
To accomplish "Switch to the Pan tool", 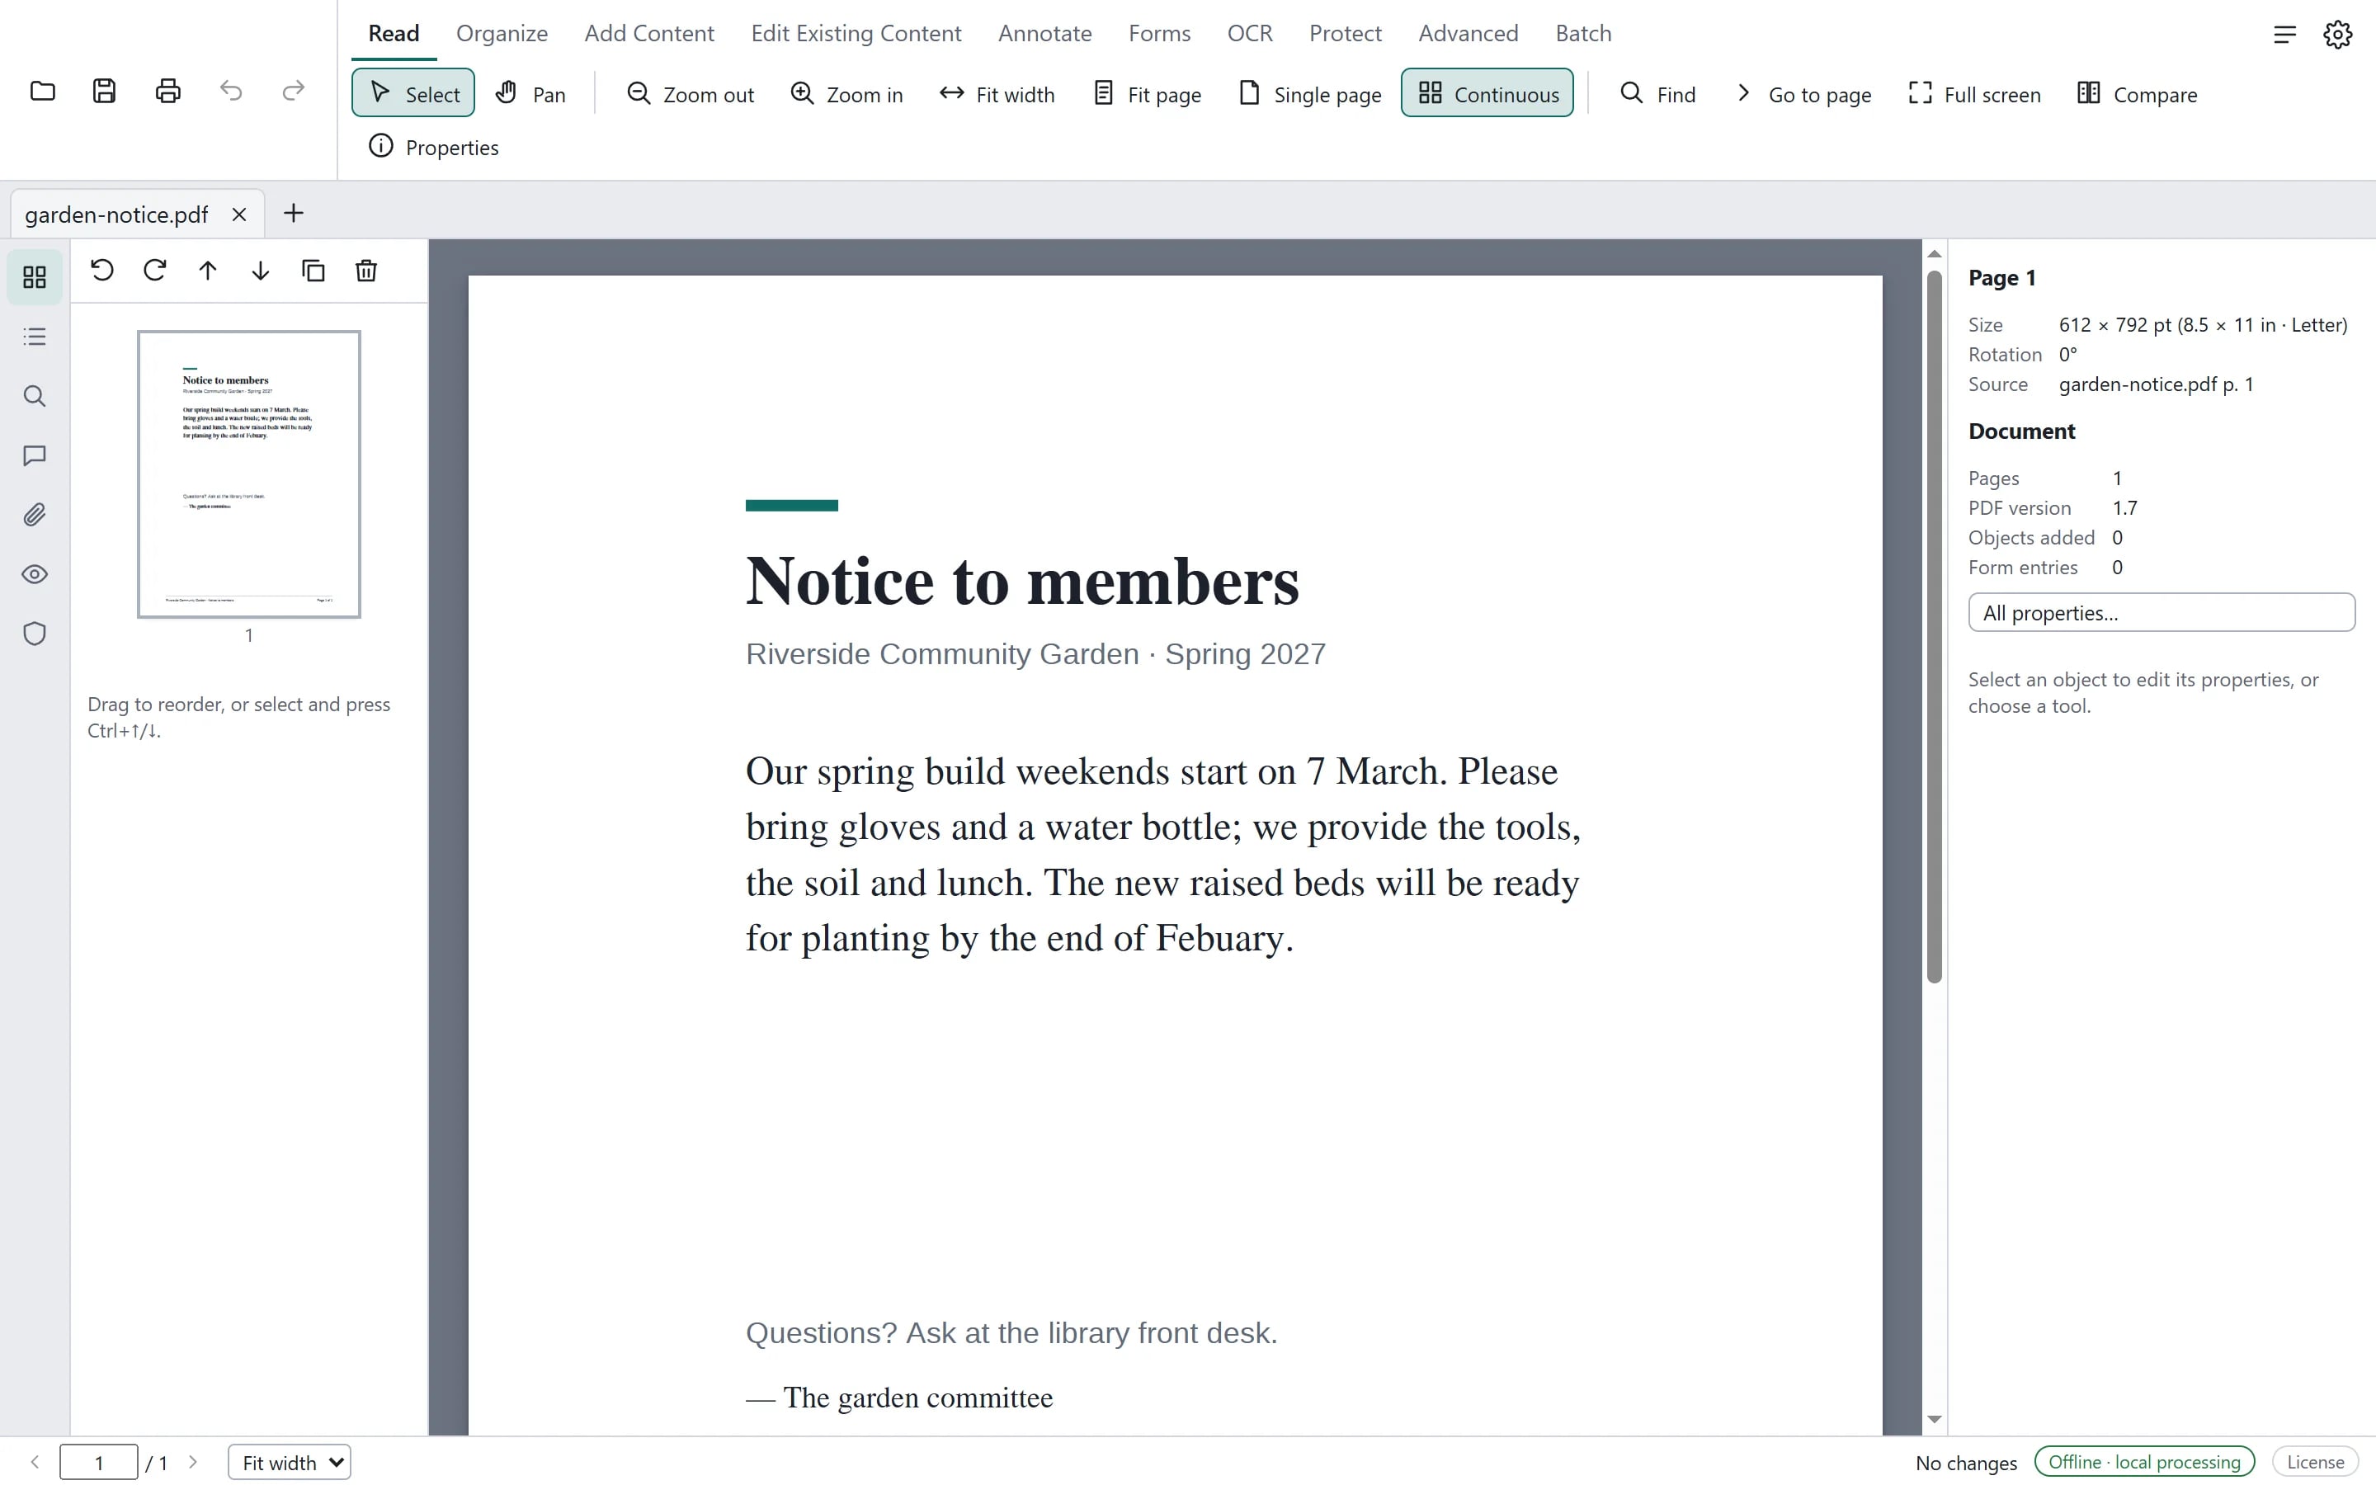I will point(530,93).
